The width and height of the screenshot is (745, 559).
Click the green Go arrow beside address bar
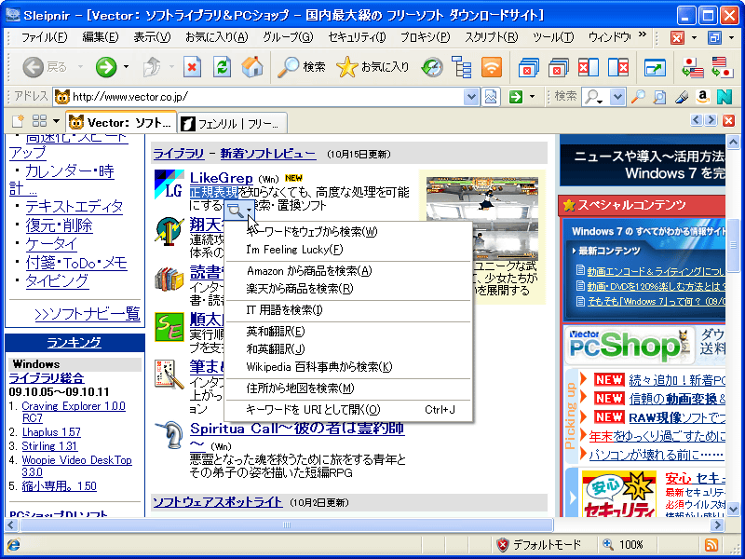click(516, 97)
